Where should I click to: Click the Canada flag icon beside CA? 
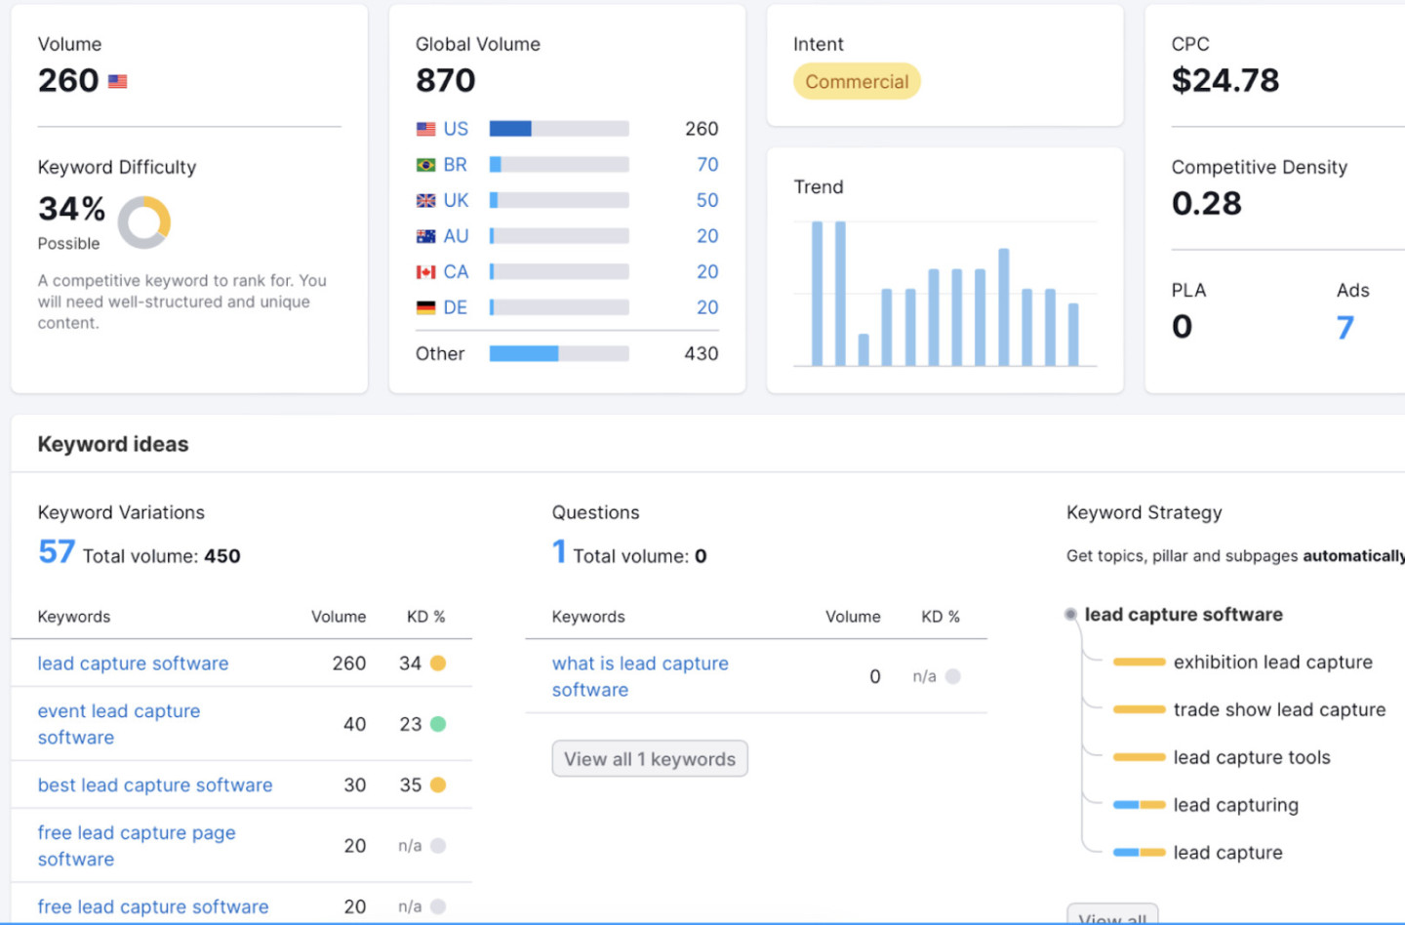pyautogui.click(x=425, y=272)
